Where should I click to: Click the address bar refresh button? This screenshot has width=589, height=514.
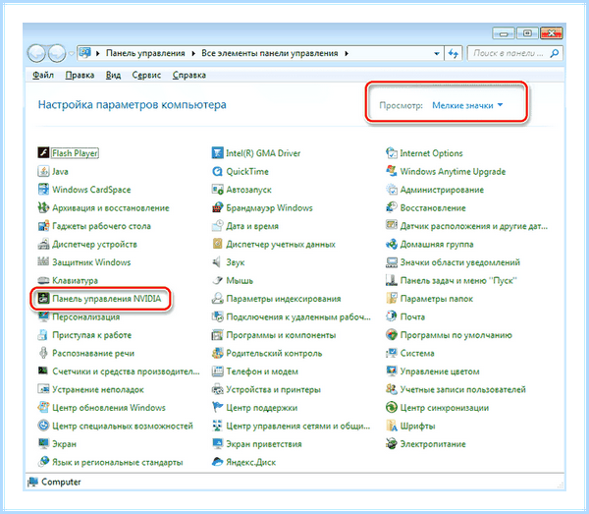tap(454, 53)
